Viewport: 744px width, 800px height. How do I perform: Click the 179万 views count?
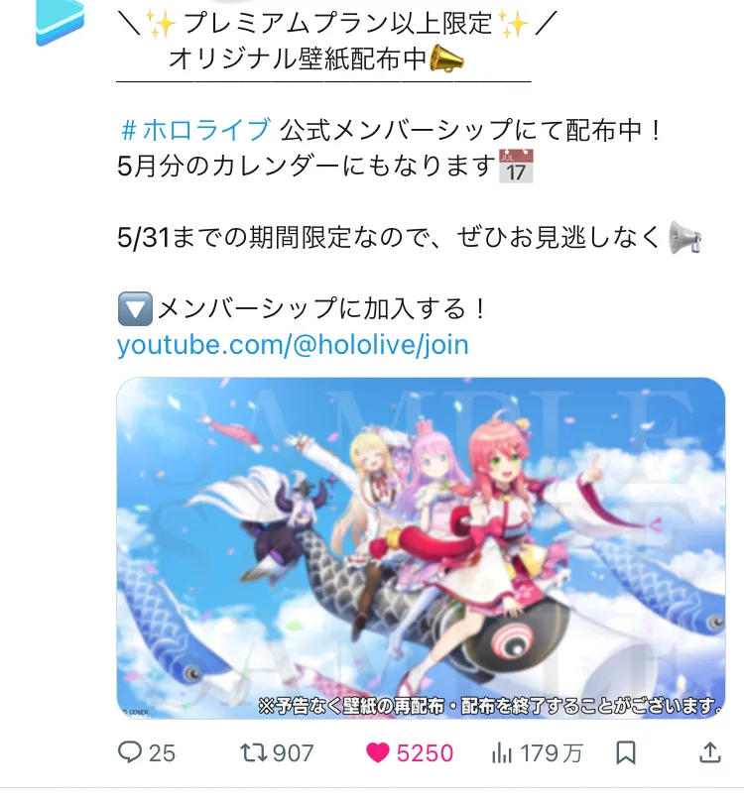click(552, 753)
